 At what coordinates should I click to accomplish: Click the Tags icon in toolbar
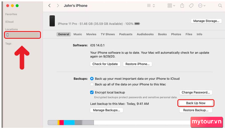[x=191, y=5]
